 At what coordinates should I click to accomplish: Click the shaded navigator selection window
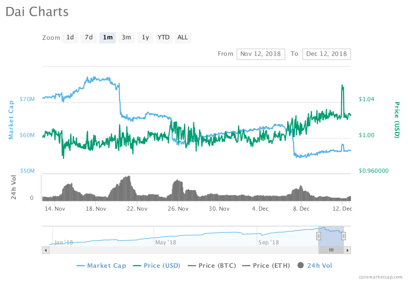331,236
